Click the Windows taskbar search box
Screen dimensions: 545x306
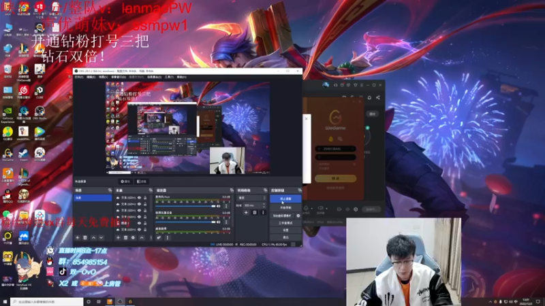47,302
